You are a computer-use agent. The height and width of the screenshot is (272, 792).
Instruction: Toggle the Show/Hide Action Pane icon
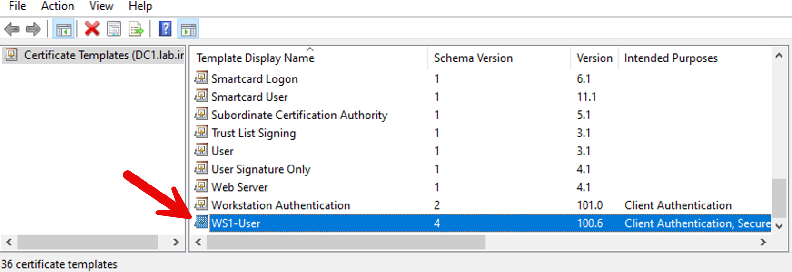[188, 29]
